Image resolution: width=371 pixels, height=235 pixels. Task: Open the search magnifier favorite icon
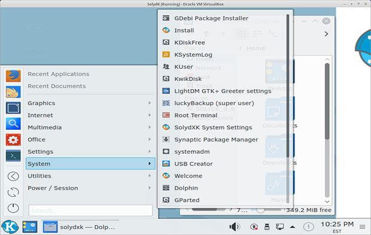pos(13,124)
